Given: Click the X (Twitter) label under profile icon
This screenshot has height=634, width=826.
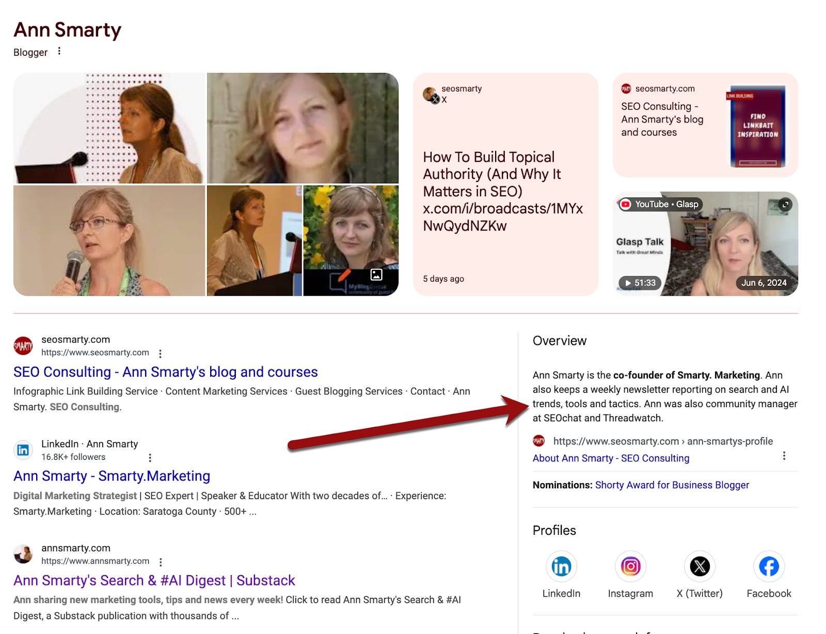Looking at the screenshot, I should [x=700, y=593].
